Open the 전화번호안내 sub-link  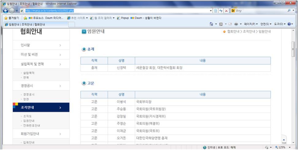point(32,125)
